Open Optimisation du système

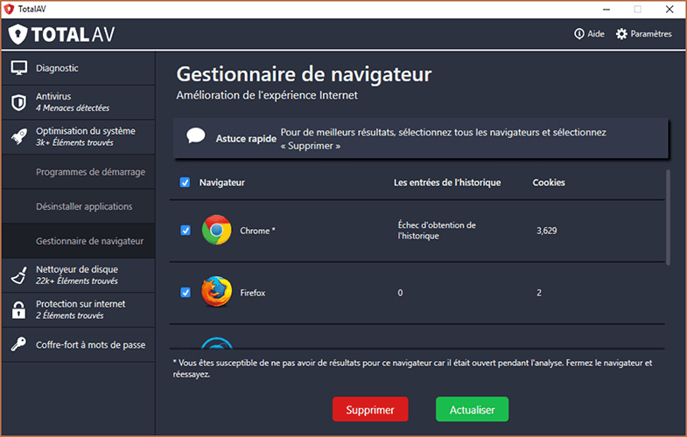click(x=79, y=137)
